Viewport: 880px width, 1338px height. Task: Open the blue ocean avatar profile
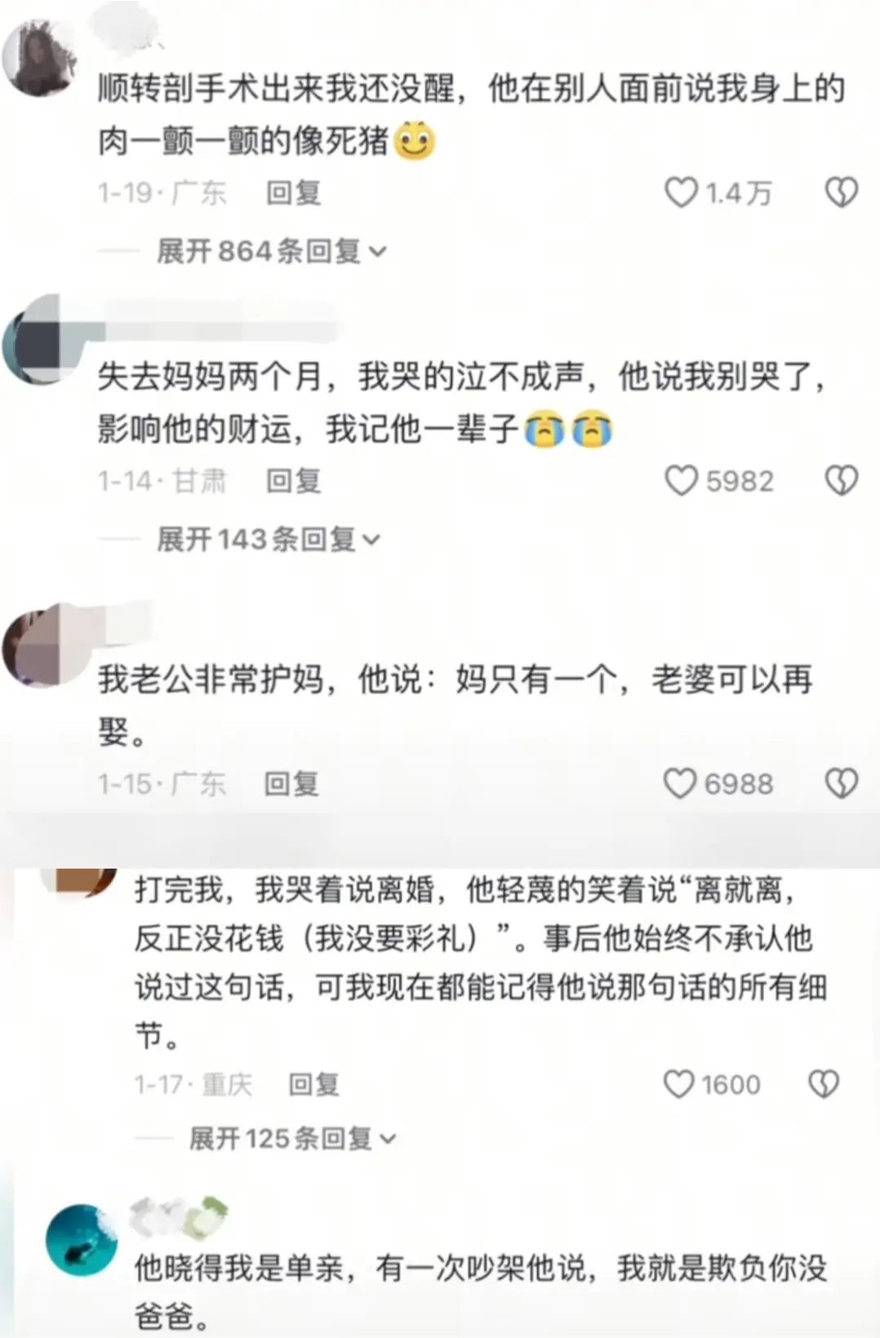(x=80, y=1239)
